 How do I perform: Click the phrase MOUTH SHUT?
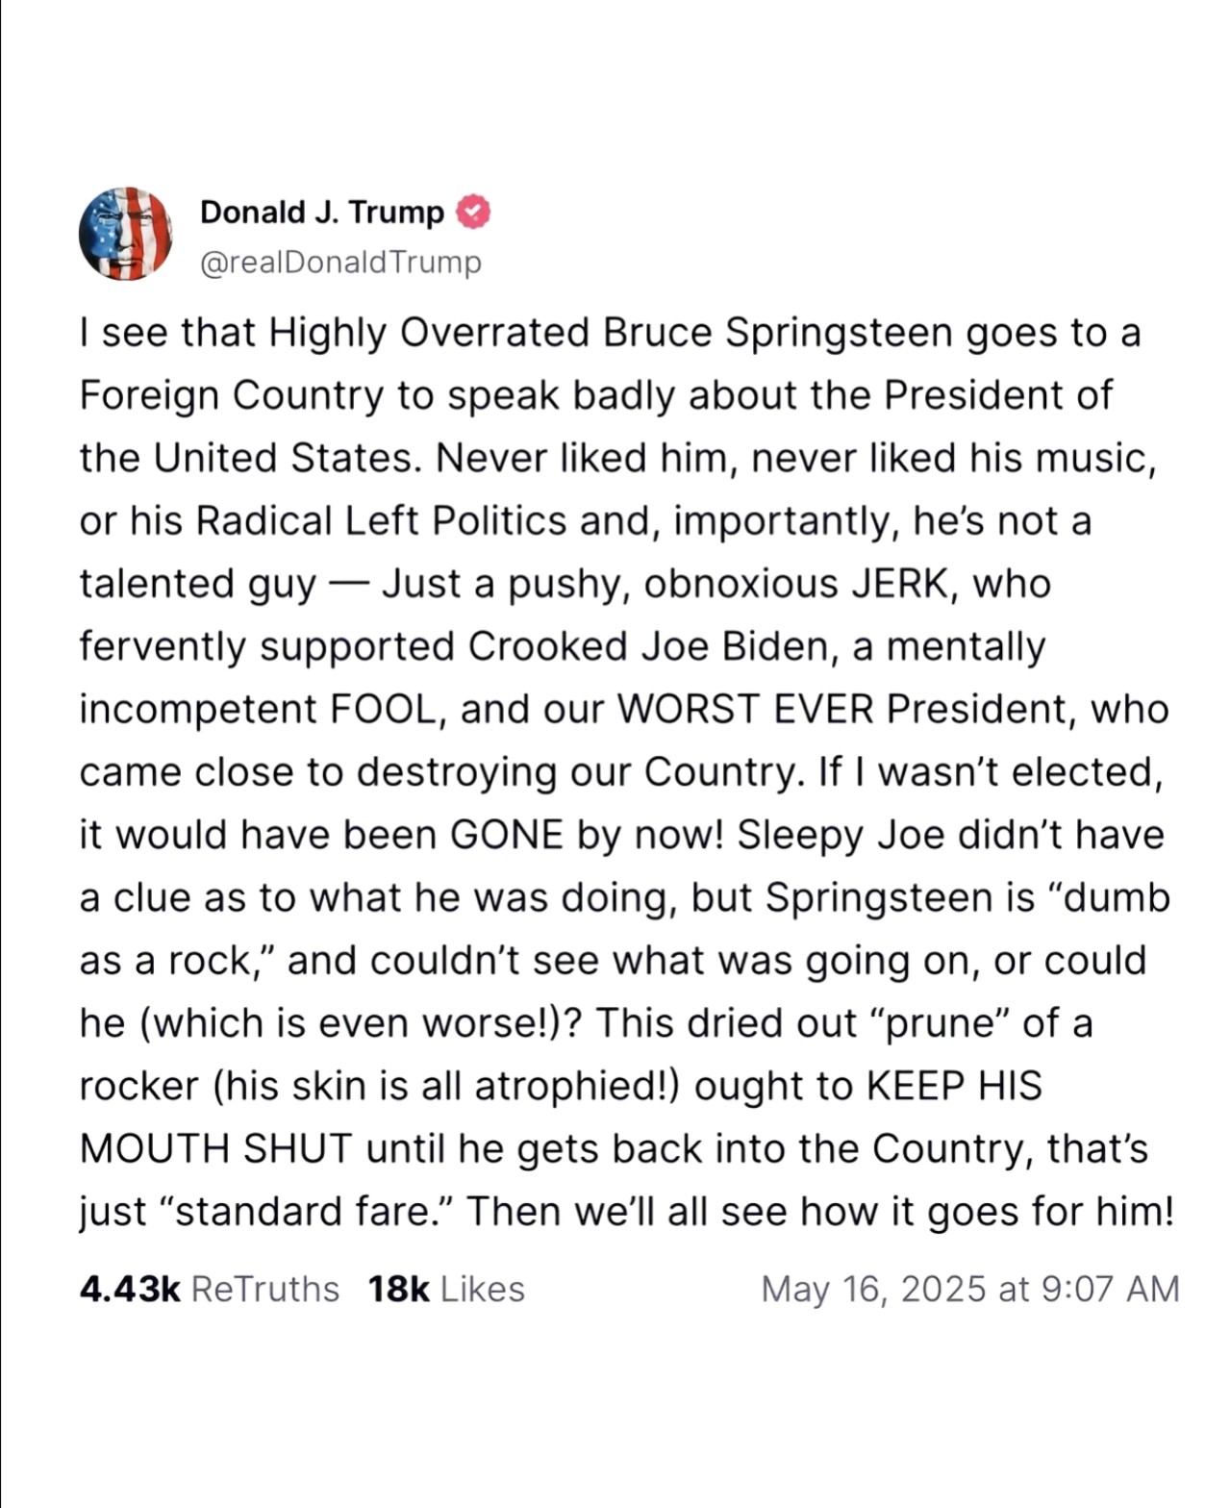216,1148
